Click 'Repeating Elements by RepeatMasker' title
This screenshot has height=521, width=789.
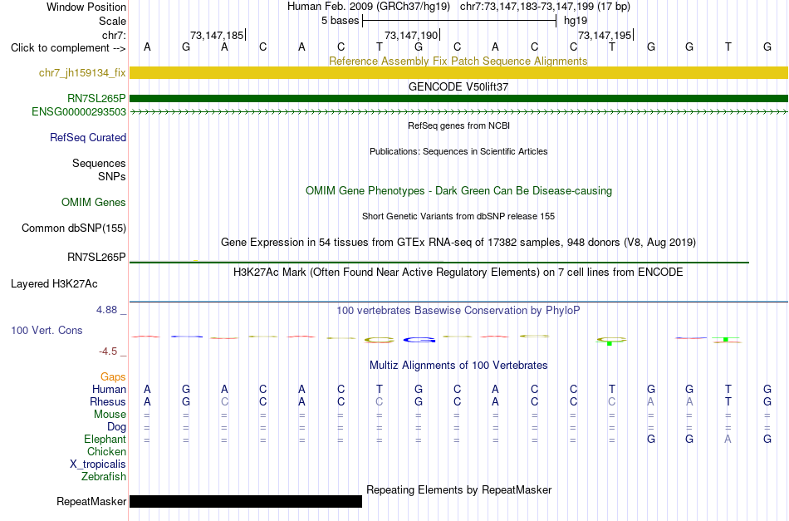coord(458,489)
